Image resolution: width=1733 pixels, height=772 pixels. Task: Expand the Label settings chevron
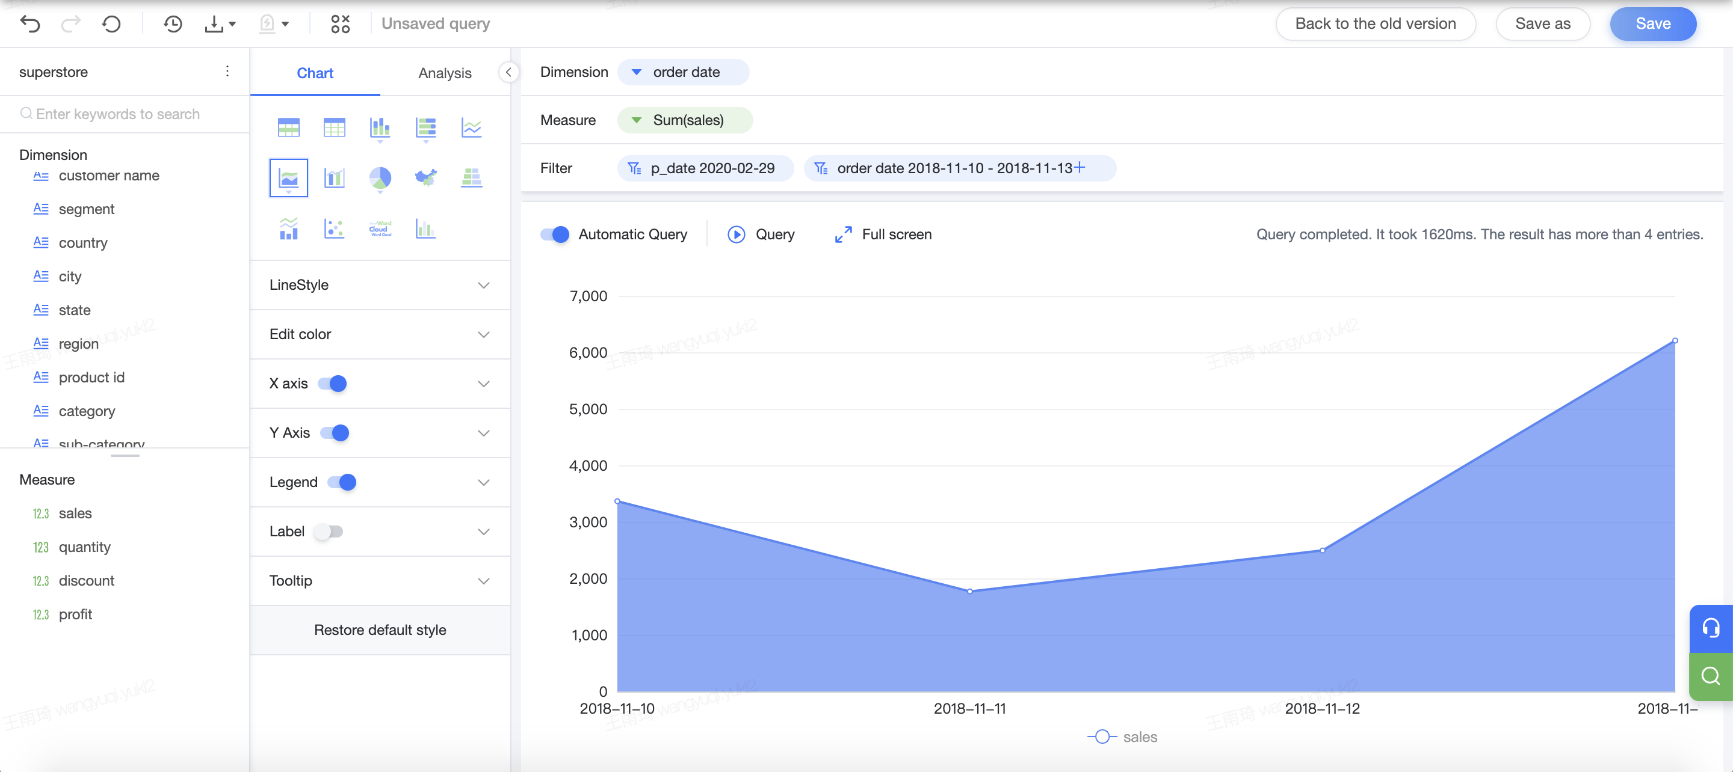pyautogui.click(x=484, y=532)
